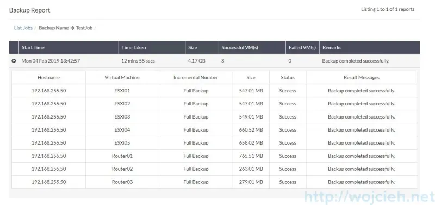The height and width of the screenshot is (205, 435).
Task: Select the start time Mon 04 Feb 2019 13:42:57
Action: pos(51,61)
